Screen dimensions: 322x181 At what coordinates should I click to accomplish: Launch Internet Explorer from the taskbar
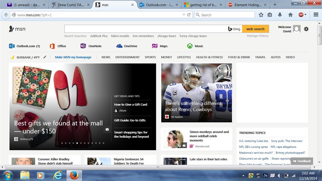coord(58,175)
